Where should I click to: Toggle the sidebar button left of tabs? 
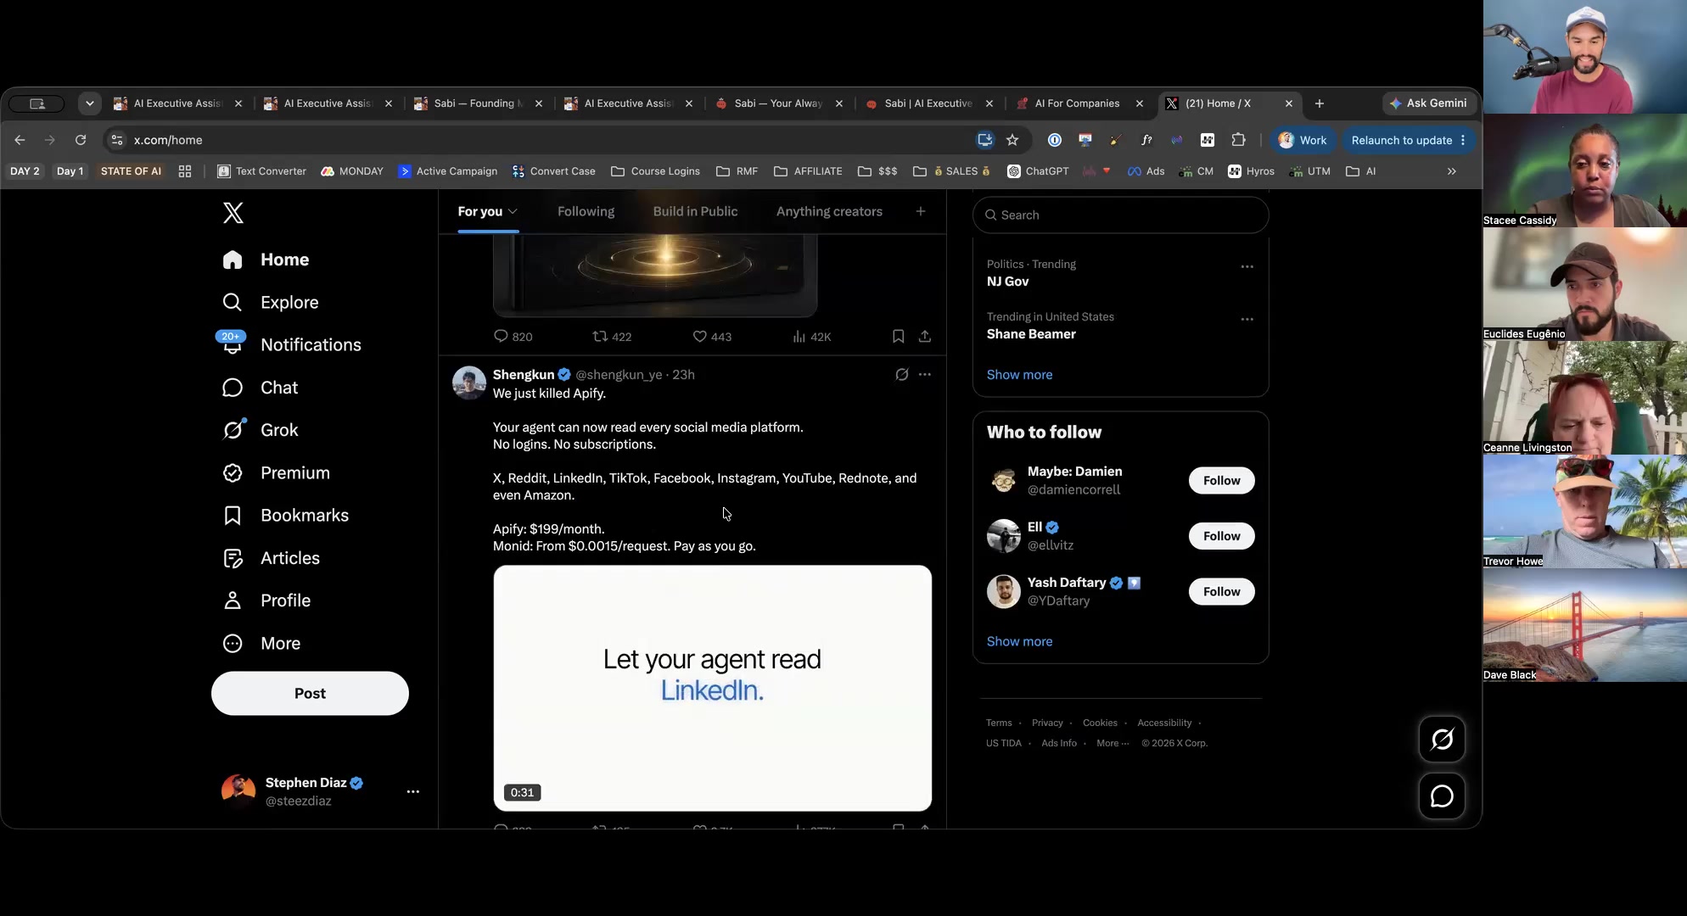pos(36,103)
